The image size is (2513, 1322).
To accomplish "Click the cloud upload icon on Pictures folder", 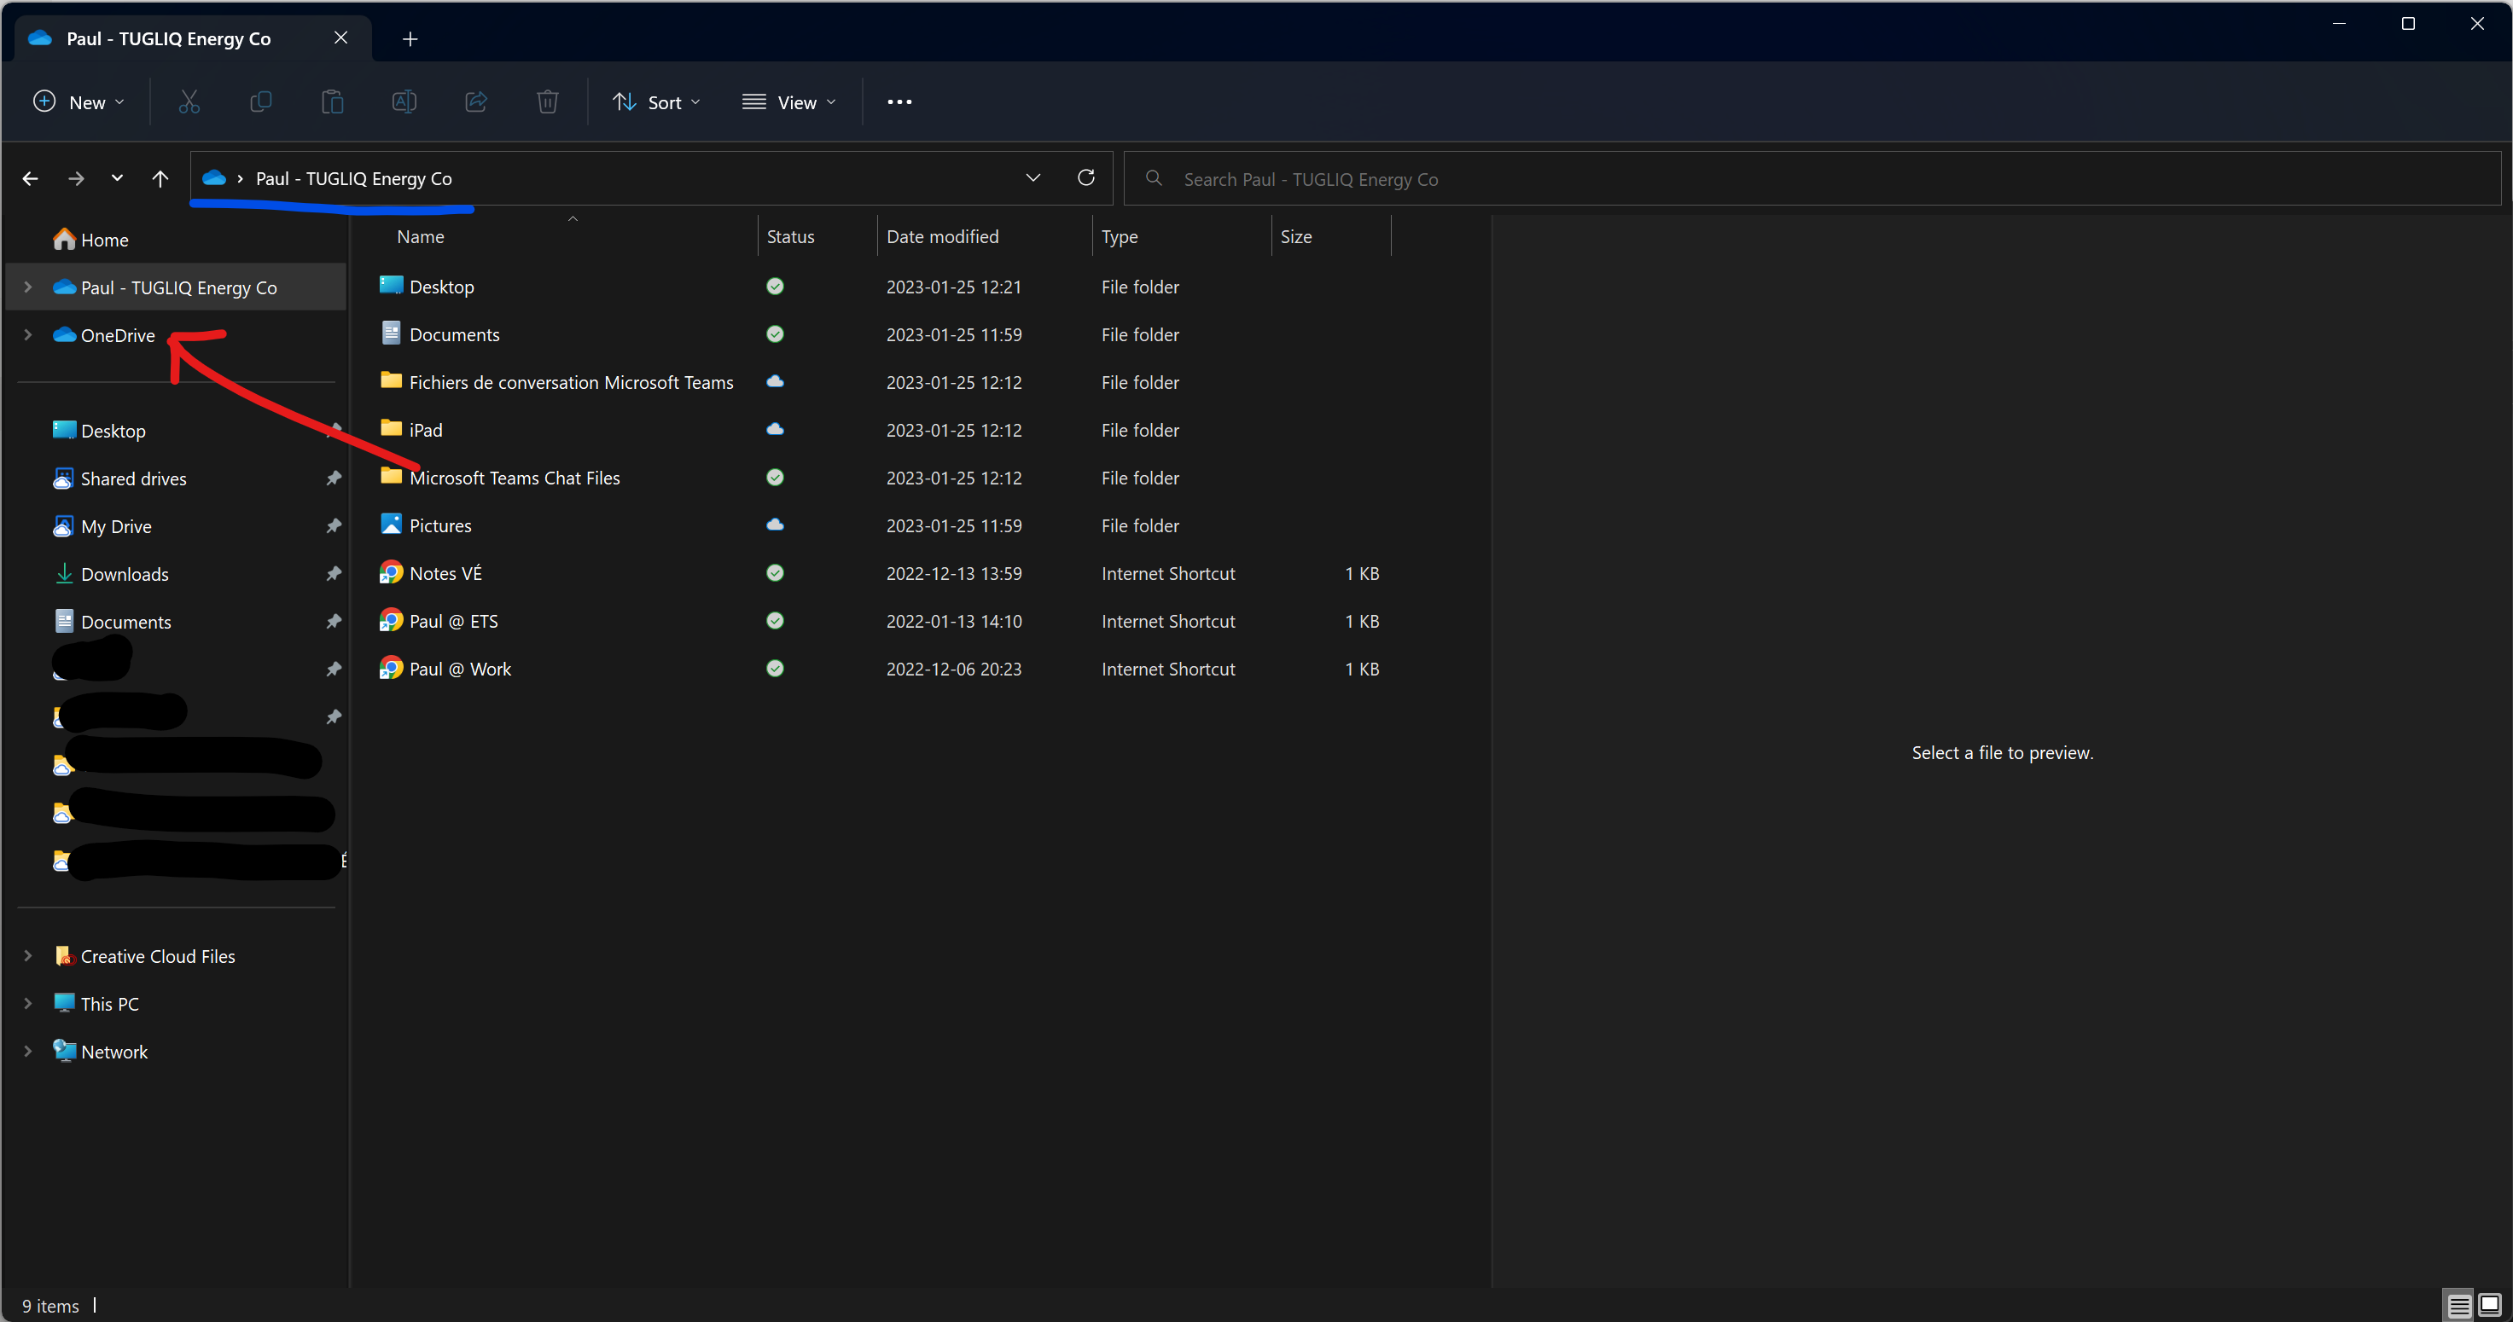I will (x=775, y=525).
